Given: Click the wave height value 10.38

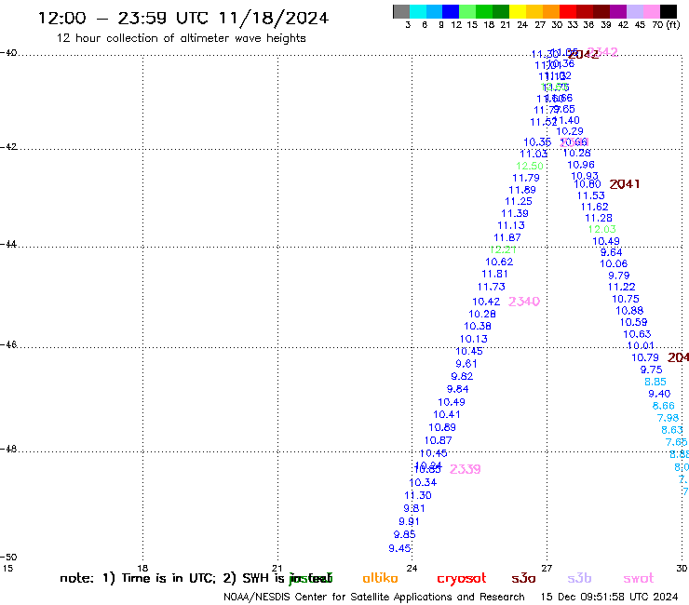Looking at the screenshot, I should pos(478,326).
